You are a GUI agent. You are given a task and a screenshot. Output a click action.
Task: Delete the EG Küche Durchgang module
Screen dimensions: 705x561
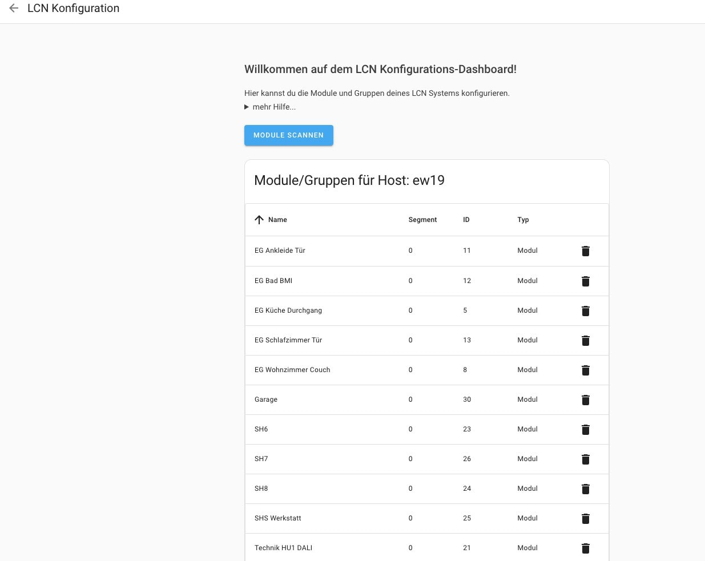pyautogui.click(x=585, y=311)
